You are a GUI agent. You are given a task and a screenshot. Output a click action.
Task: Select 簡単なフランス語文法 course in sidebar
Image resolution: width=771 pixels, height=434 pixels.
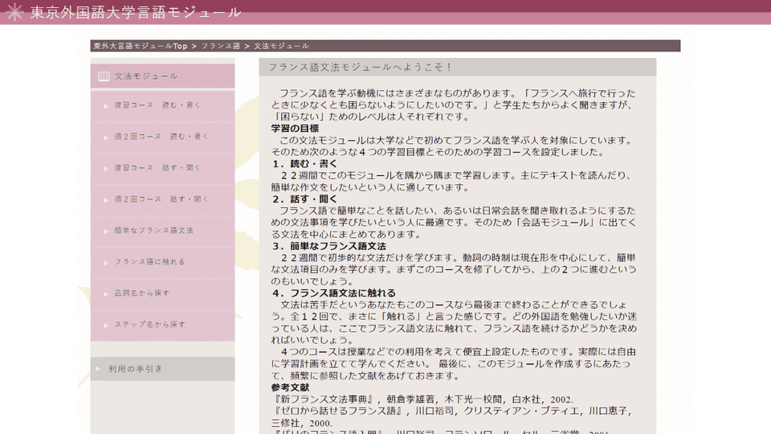click(x=154, y=231)
